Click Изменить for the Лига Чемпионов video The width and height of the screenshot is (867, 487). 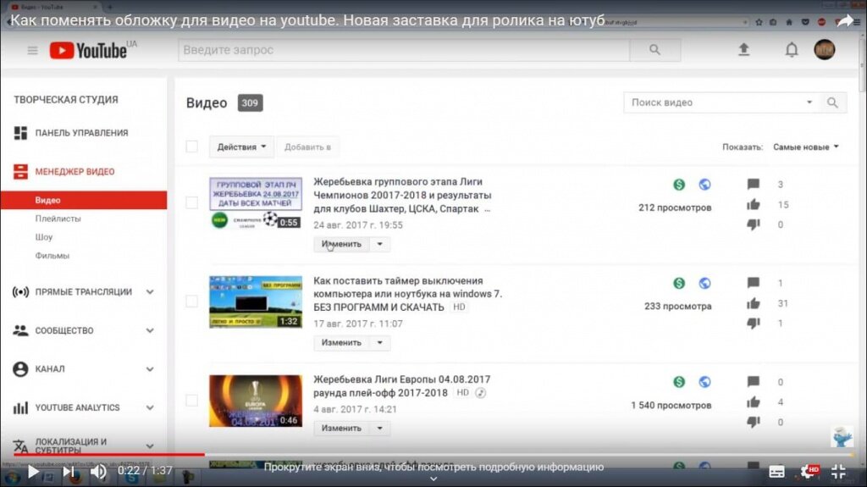[342, 244]
